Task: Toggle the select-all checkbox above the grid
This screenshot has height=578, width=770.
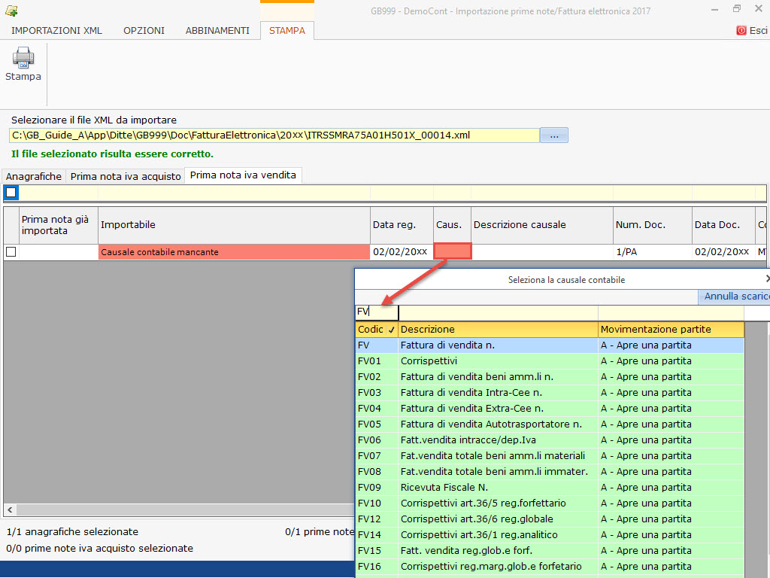Action: click(11, 193)
